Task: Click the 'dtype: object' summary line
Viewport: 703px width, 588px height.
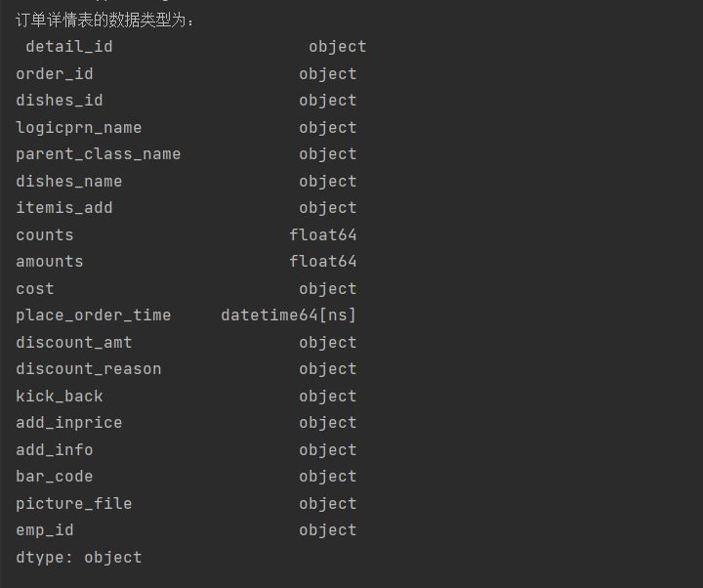Action: pyautogui.click(x=79, y=558)
